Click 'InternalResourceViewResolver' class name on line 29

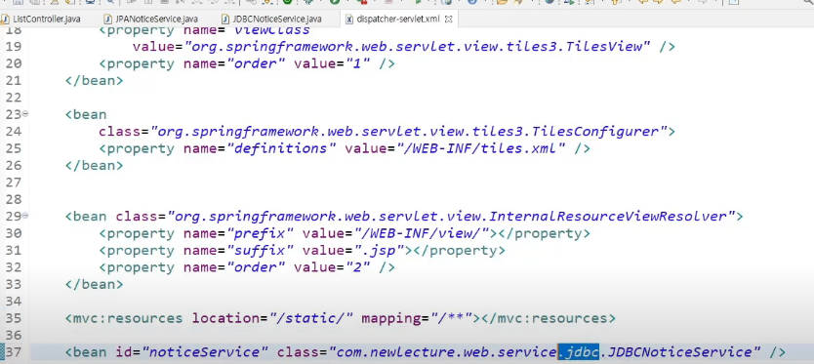click(608, 216)
